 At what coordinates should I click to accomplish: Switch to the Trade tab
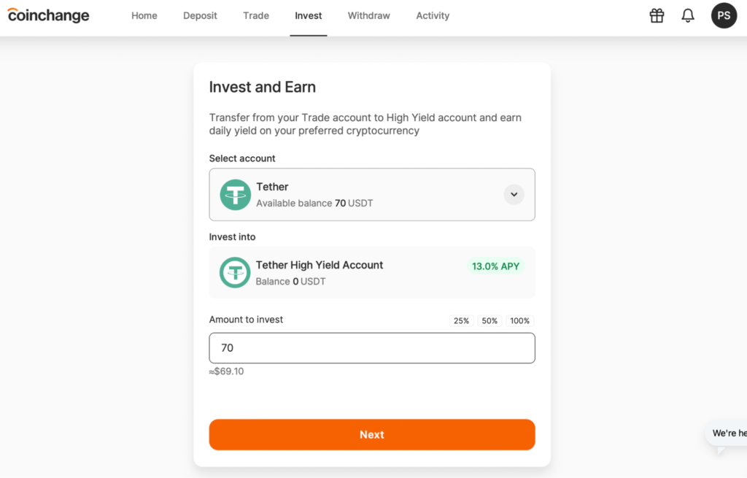(255, 15)
